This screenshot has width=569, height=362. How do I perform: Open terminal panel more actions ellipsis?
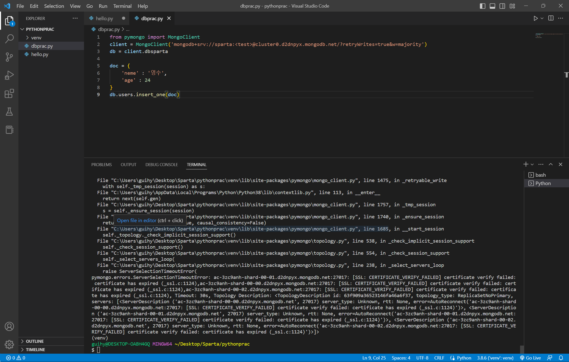541,164
